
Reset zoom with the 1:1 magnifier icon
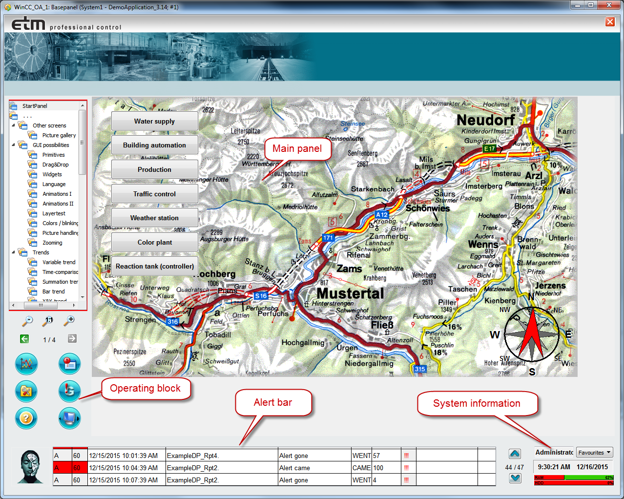click(48, 320)
